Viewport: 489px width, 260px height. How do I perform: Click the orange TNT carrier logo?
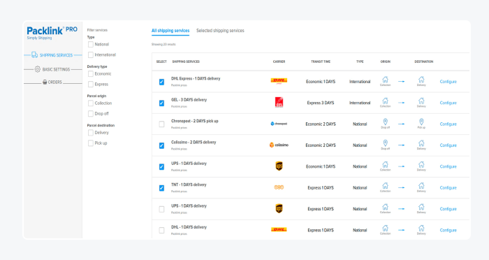click(x=279, y=187)
